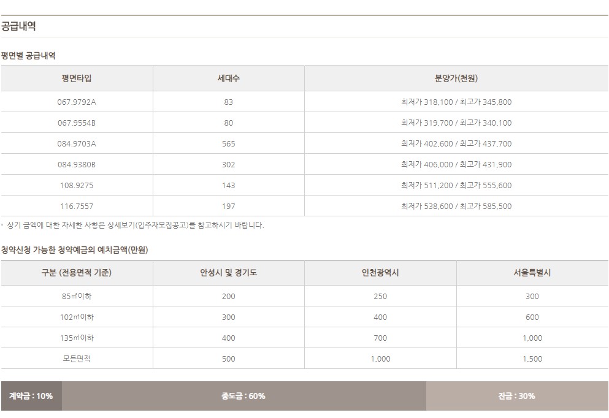The image size is (609, 418).
Task: Click the 구분 (전용면적 기준) header
Action: 77,273
